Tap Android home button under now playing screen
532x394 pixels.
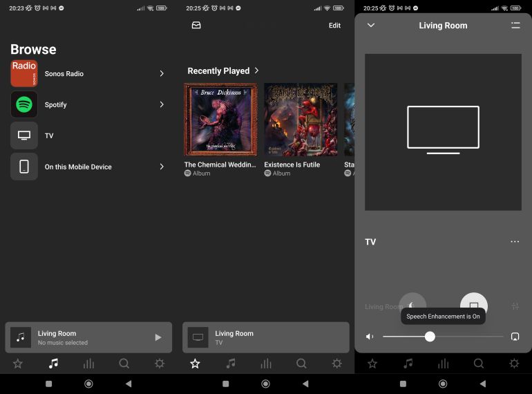point(443,384)
